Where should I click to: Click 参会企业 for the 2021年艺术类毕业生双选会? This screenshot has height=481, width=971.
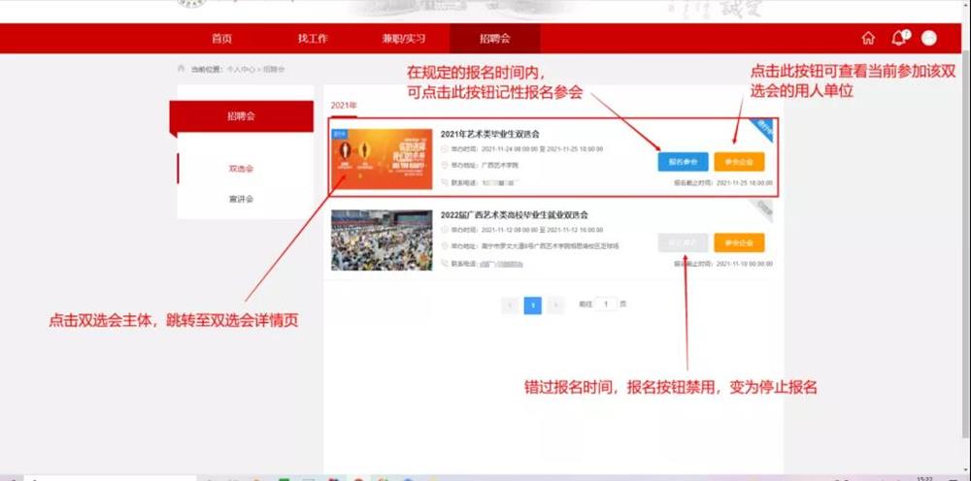(739, 162)
